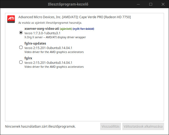The width and height of the screenshot is (169, 135).
Task: Click the Változtatások alkalmazása button
Action: [143, 126]
